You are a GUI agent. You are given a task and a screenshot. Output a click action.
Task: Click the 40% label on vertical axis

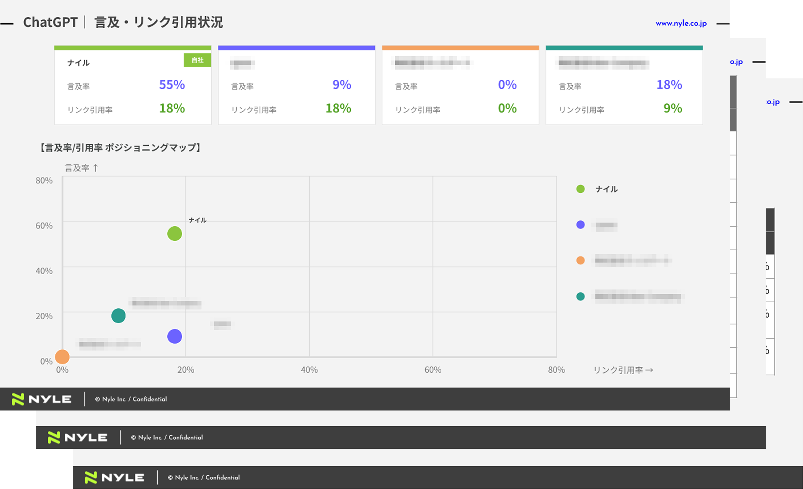coord(44,271)
